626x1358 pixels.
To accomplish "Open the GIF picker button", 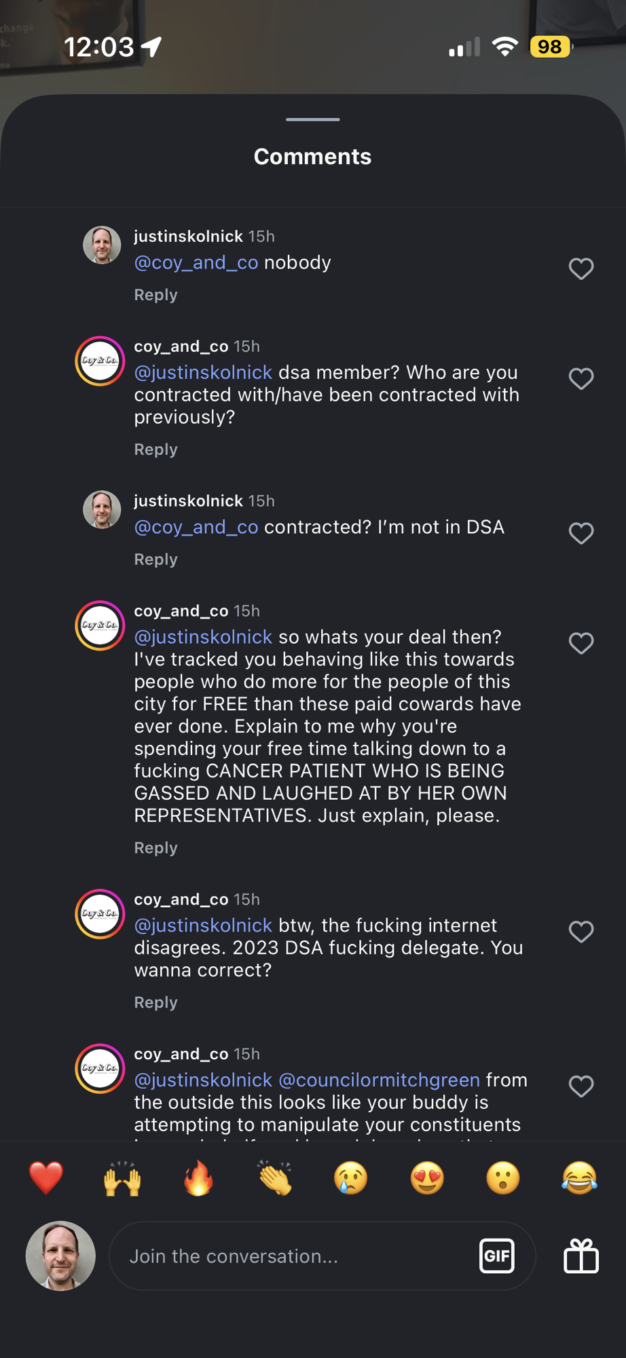I will 497,1256.
